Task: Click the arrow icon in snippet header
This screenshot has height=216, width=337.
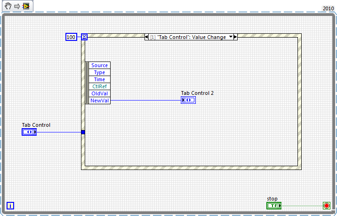Action: click(x=17, y=6)
